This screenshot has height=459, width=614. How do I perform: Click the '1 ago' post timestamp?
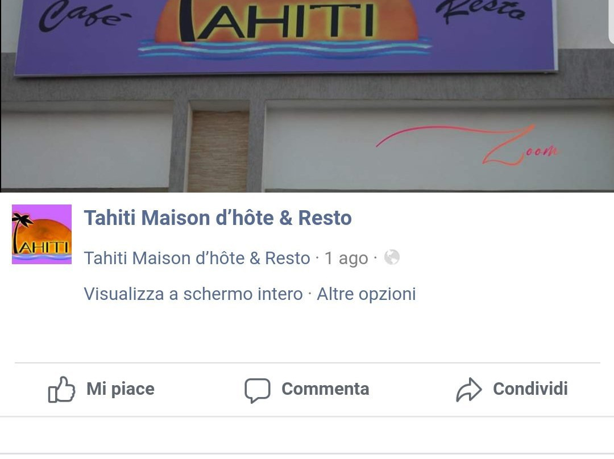click(346, 258)
